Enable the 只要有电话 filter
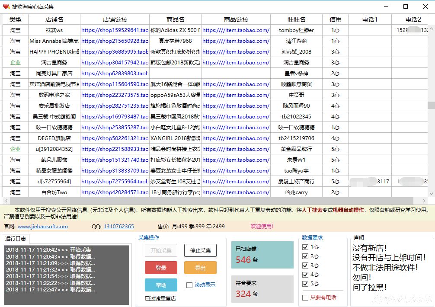Screen dimensions: 435x307 click(306, 298)
